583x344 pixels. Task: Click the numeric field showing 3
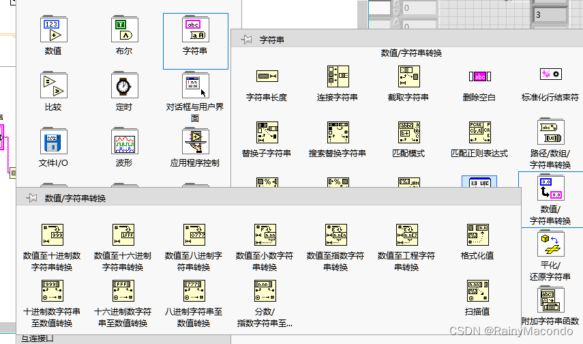(551, 15)
